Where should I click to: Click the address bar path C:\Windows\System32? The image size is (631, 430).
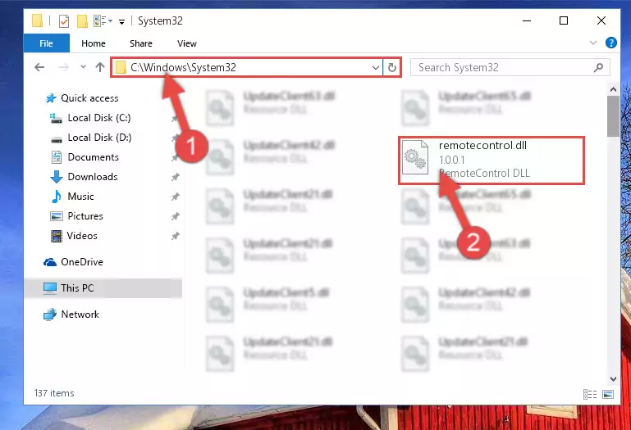click(183, 67)
